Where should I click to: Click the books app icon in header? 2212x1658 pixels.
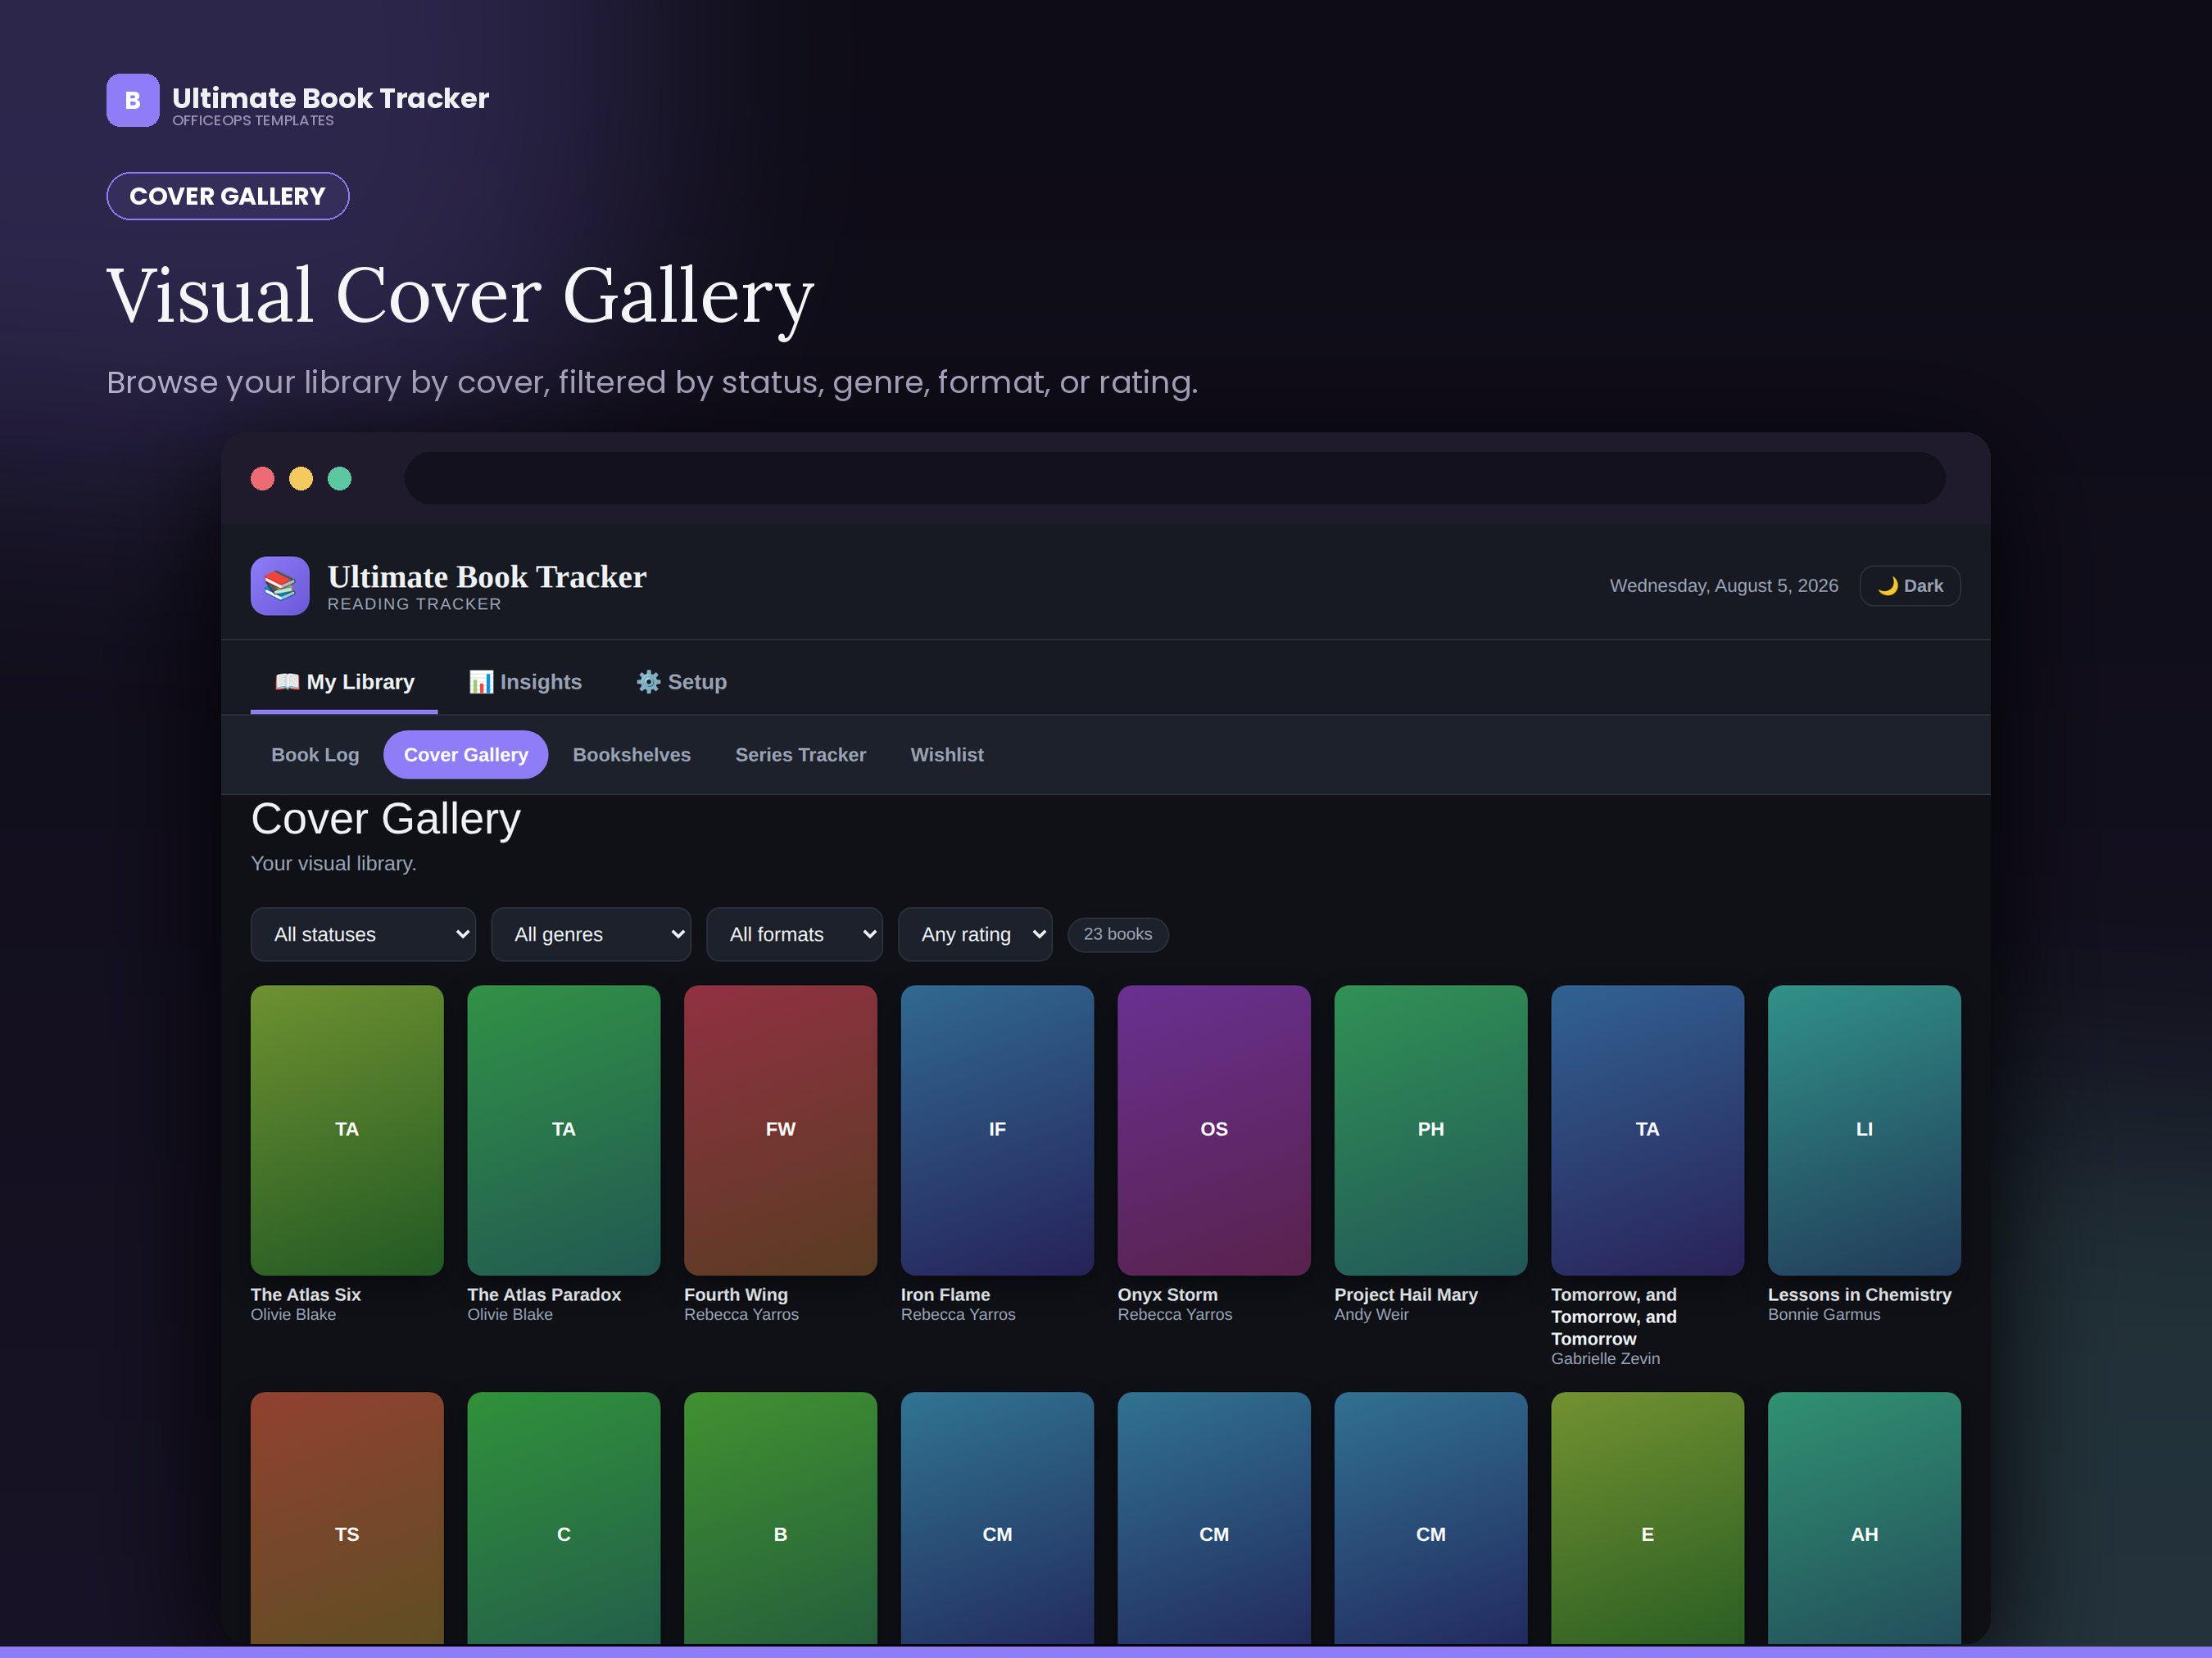pyautogui.click(x=280, y=585)
